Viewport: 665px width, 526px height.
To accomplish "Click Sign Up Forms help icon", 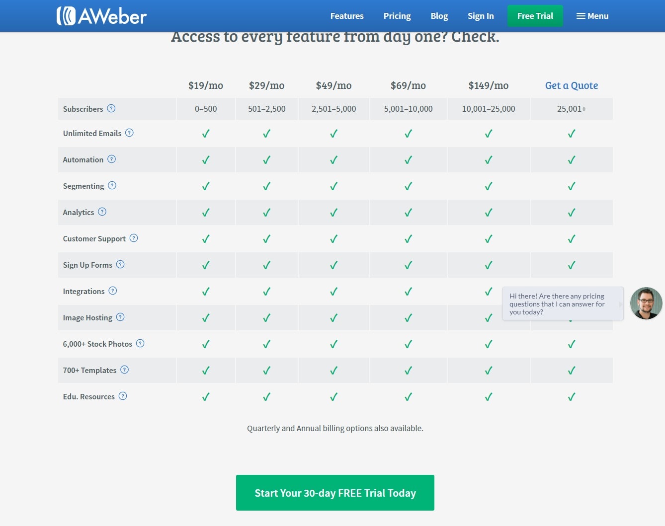I will coord(120,264).
